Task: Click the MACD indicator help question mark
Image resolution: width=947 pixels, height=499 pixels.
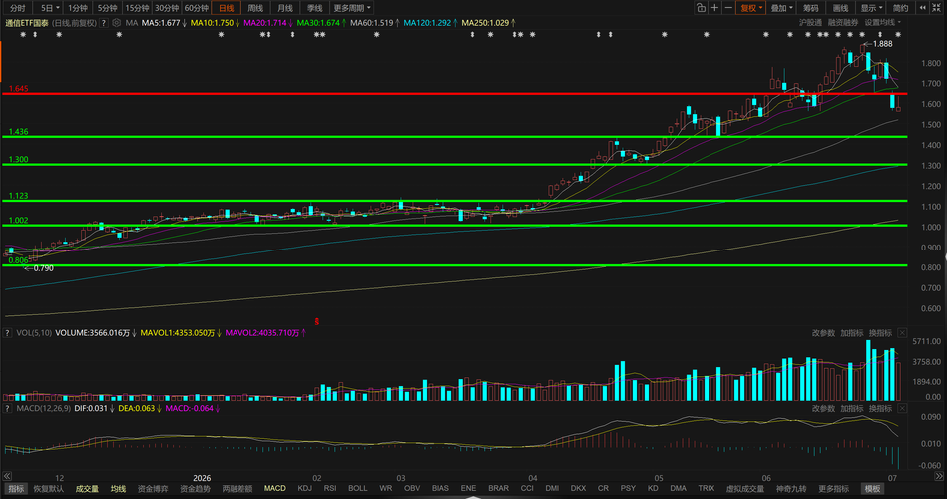Action: [7, 409]
